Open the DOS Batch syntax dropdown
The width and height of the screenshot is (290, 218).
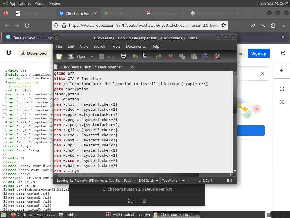point(148,181)
